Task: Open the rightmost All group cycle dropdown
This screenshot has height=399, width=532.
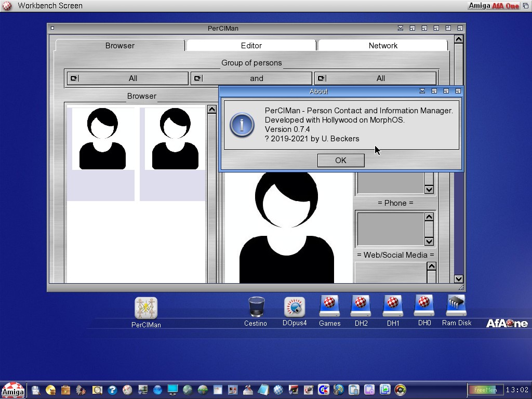Action: pyautogui.click(x=375, y=78)
